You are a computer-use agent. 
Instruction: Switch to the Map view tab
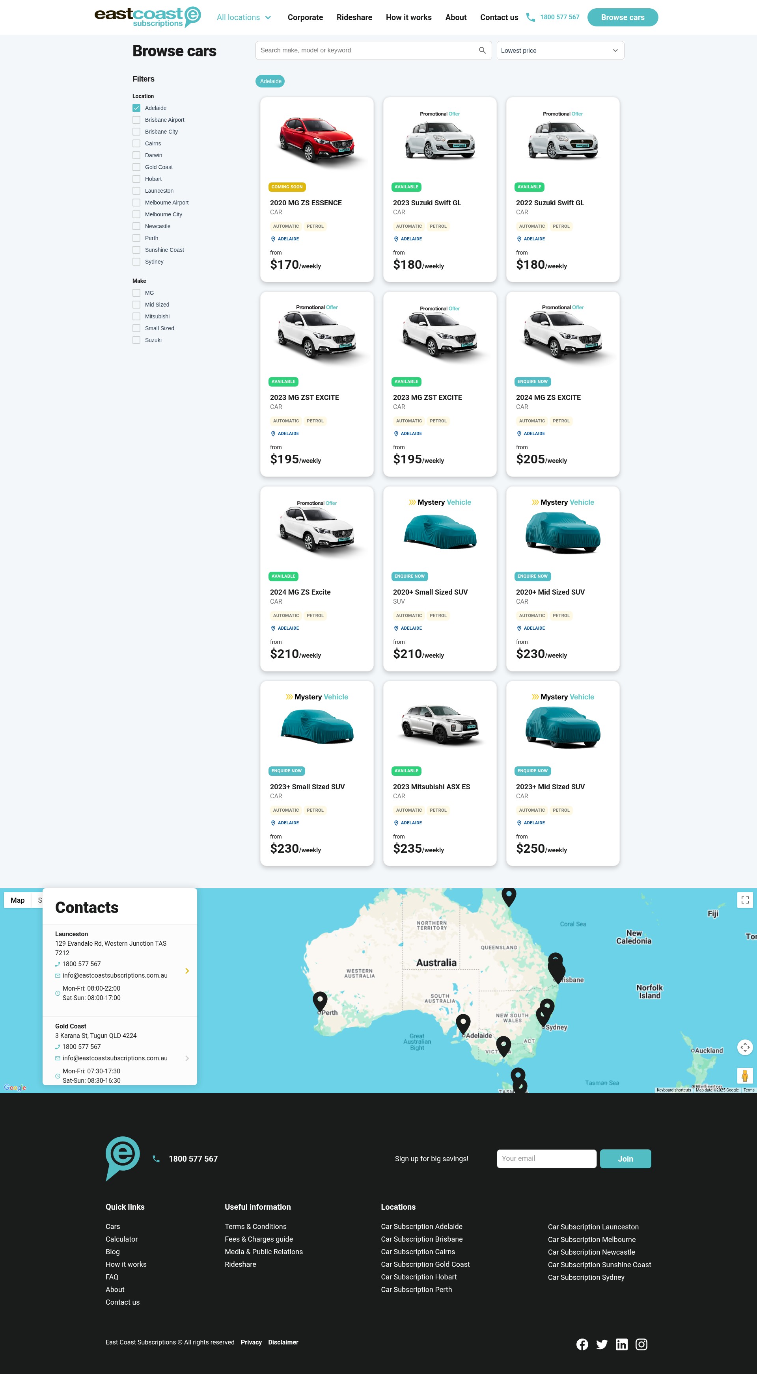(18, 900)
